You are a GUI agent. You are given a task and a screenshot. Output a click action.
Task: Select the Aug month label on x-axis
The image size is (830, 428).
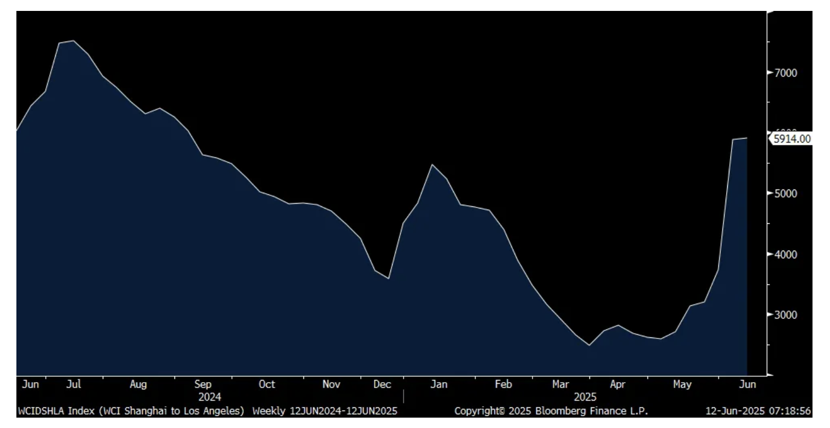click(138, 384)
